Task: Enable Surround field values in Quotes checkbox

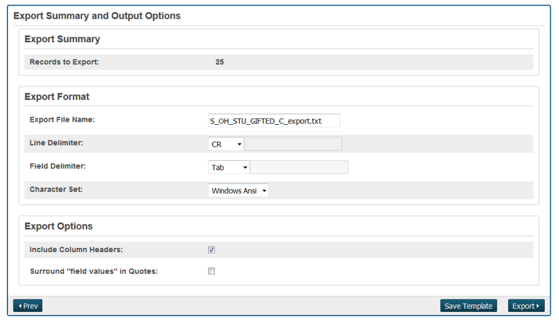Action: (x=211, y=271)
